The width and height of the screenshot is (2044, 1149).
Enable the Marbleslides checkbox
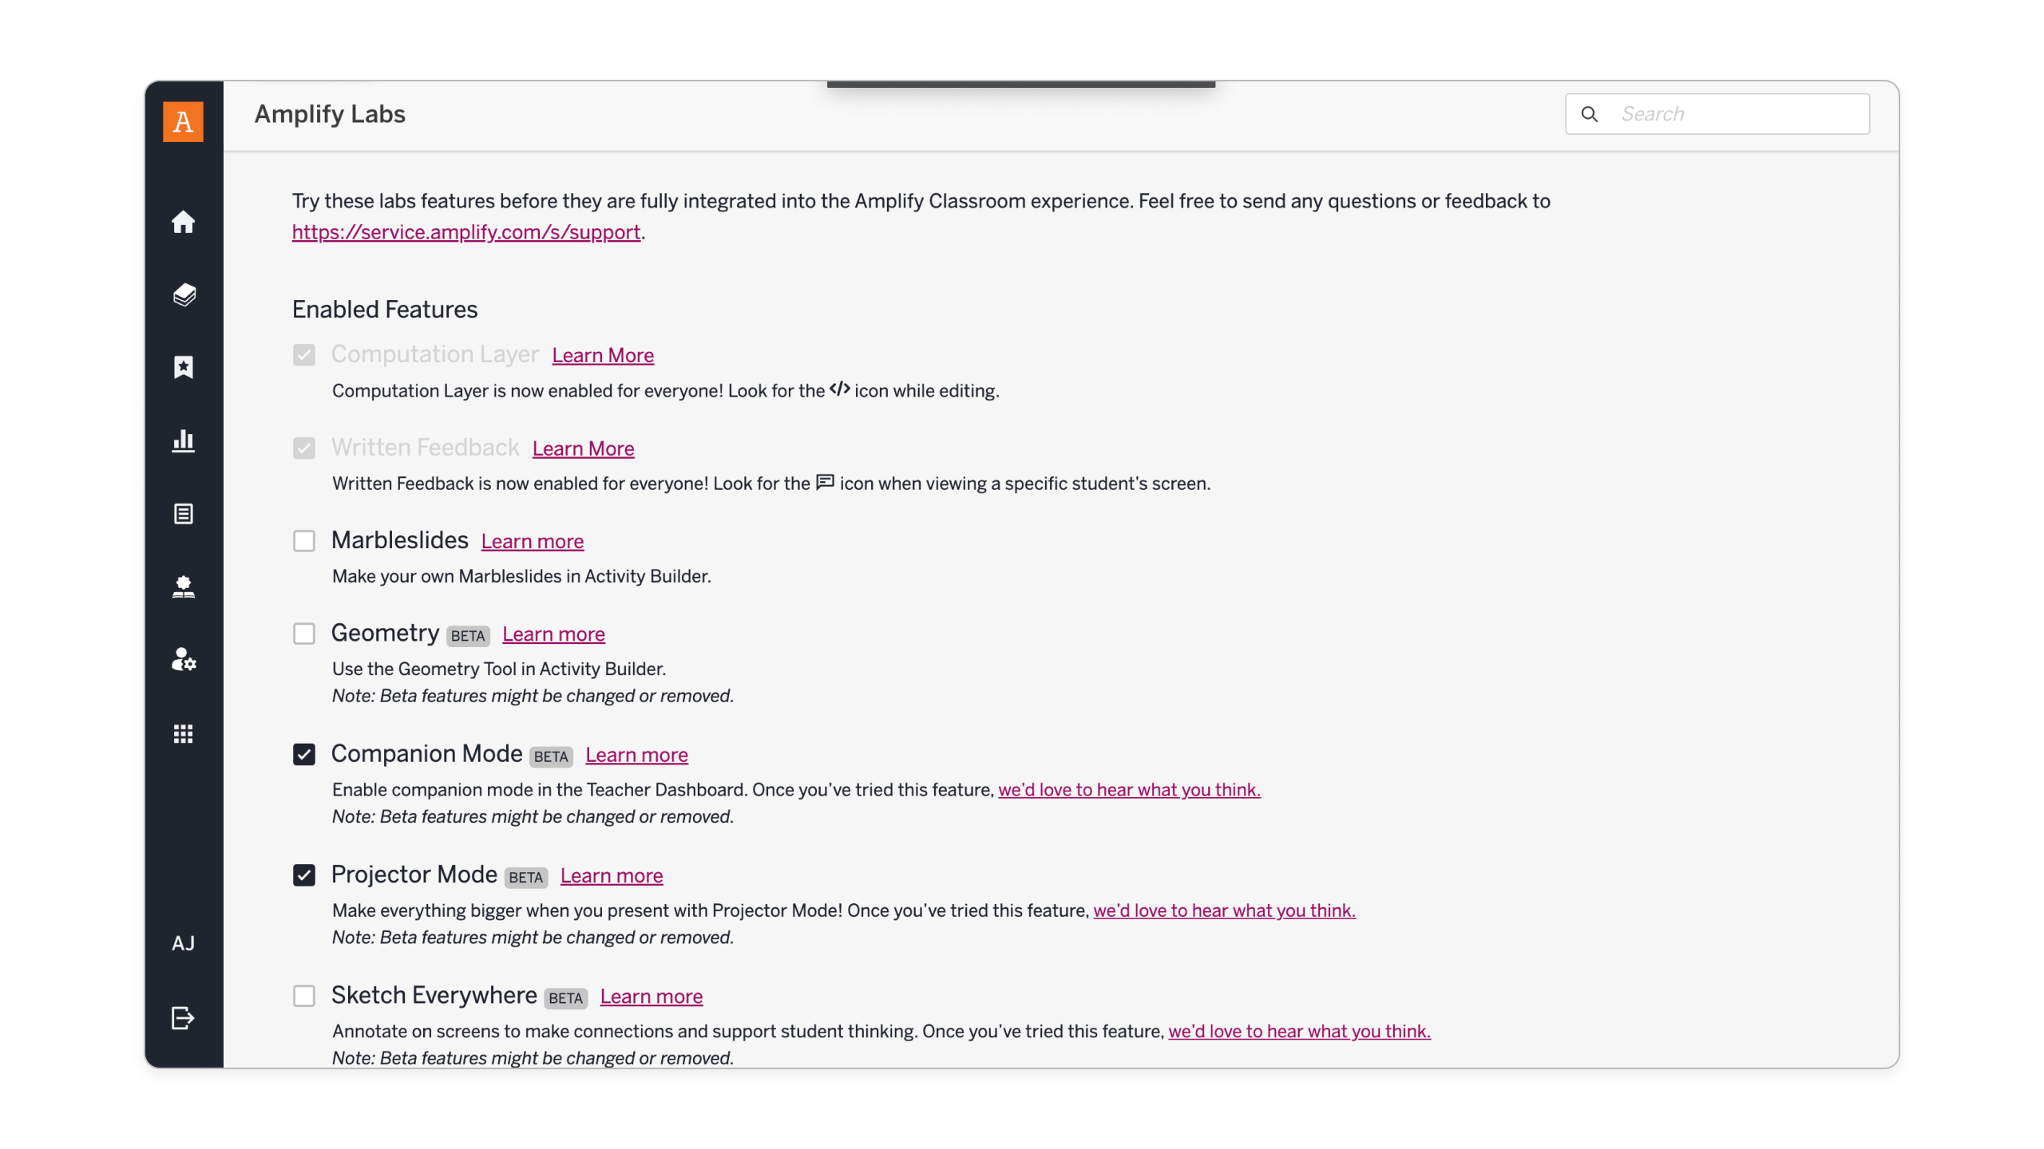pyautogui.click(x=303, y=541)
